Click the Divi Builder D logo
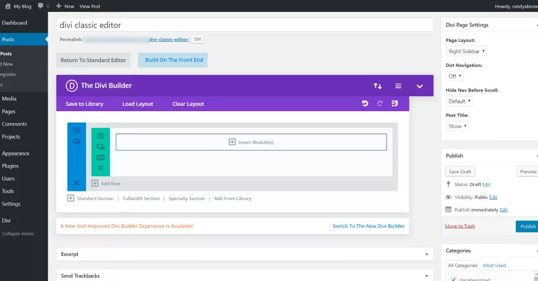 (x=72, y=85)
